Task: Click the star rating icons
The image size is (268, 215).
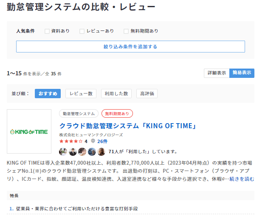Action: pyautogui.click(x=71, y=141)
